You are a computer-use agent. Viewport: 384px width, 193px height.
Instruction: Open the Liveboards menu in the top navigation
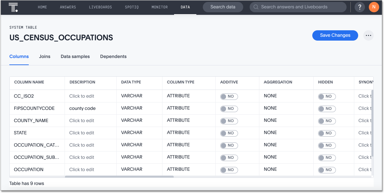pos(100,7)
